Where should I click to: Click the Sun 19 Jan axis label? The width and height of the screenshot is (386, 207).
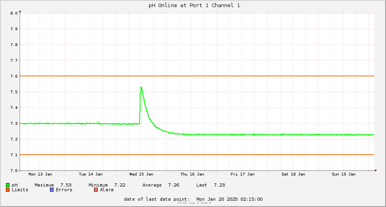coord(344,174)
